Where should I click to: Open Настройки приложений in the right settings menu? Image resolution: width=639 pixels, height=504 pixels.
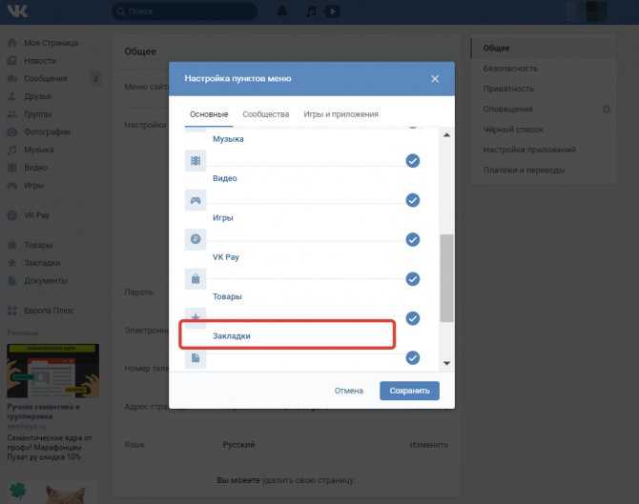click(529, 150)
